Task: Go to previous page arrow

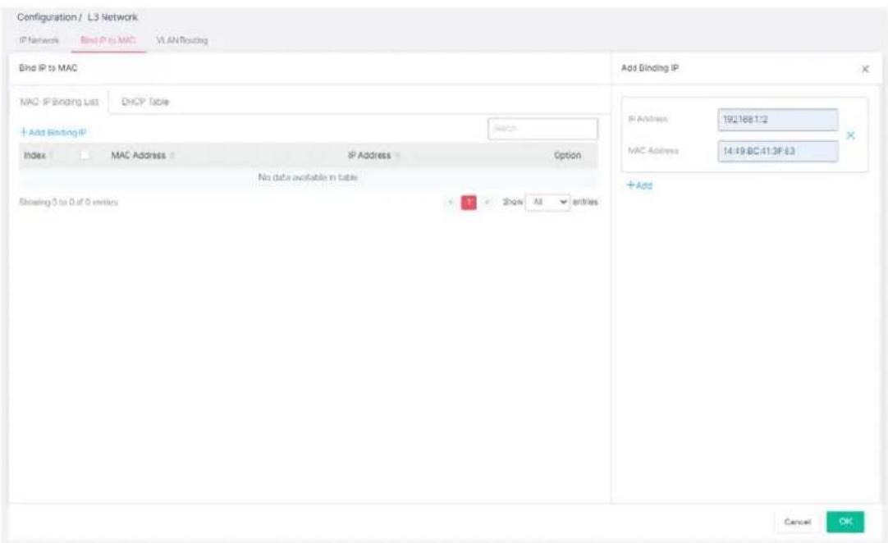Action: click(x=451, y=202)
